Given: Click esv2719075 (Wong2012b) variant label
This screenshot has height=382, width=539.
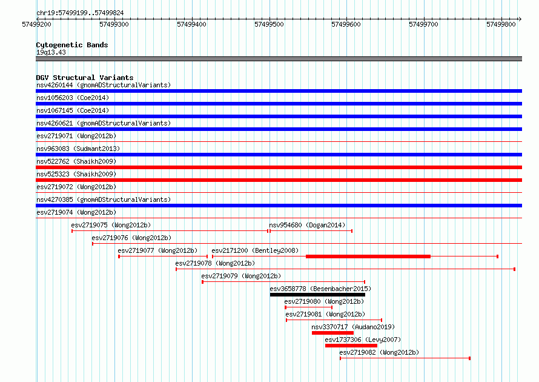Looking at the screenshot, I should [111, 225].
